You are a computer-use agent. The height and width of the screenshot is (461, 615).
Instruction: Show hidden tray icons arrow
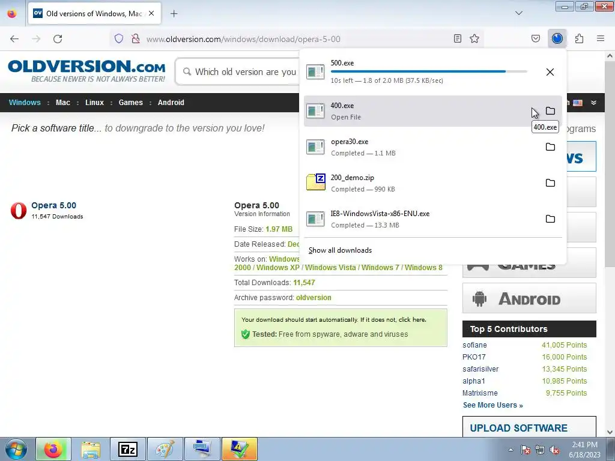click(x=510, y=450)
